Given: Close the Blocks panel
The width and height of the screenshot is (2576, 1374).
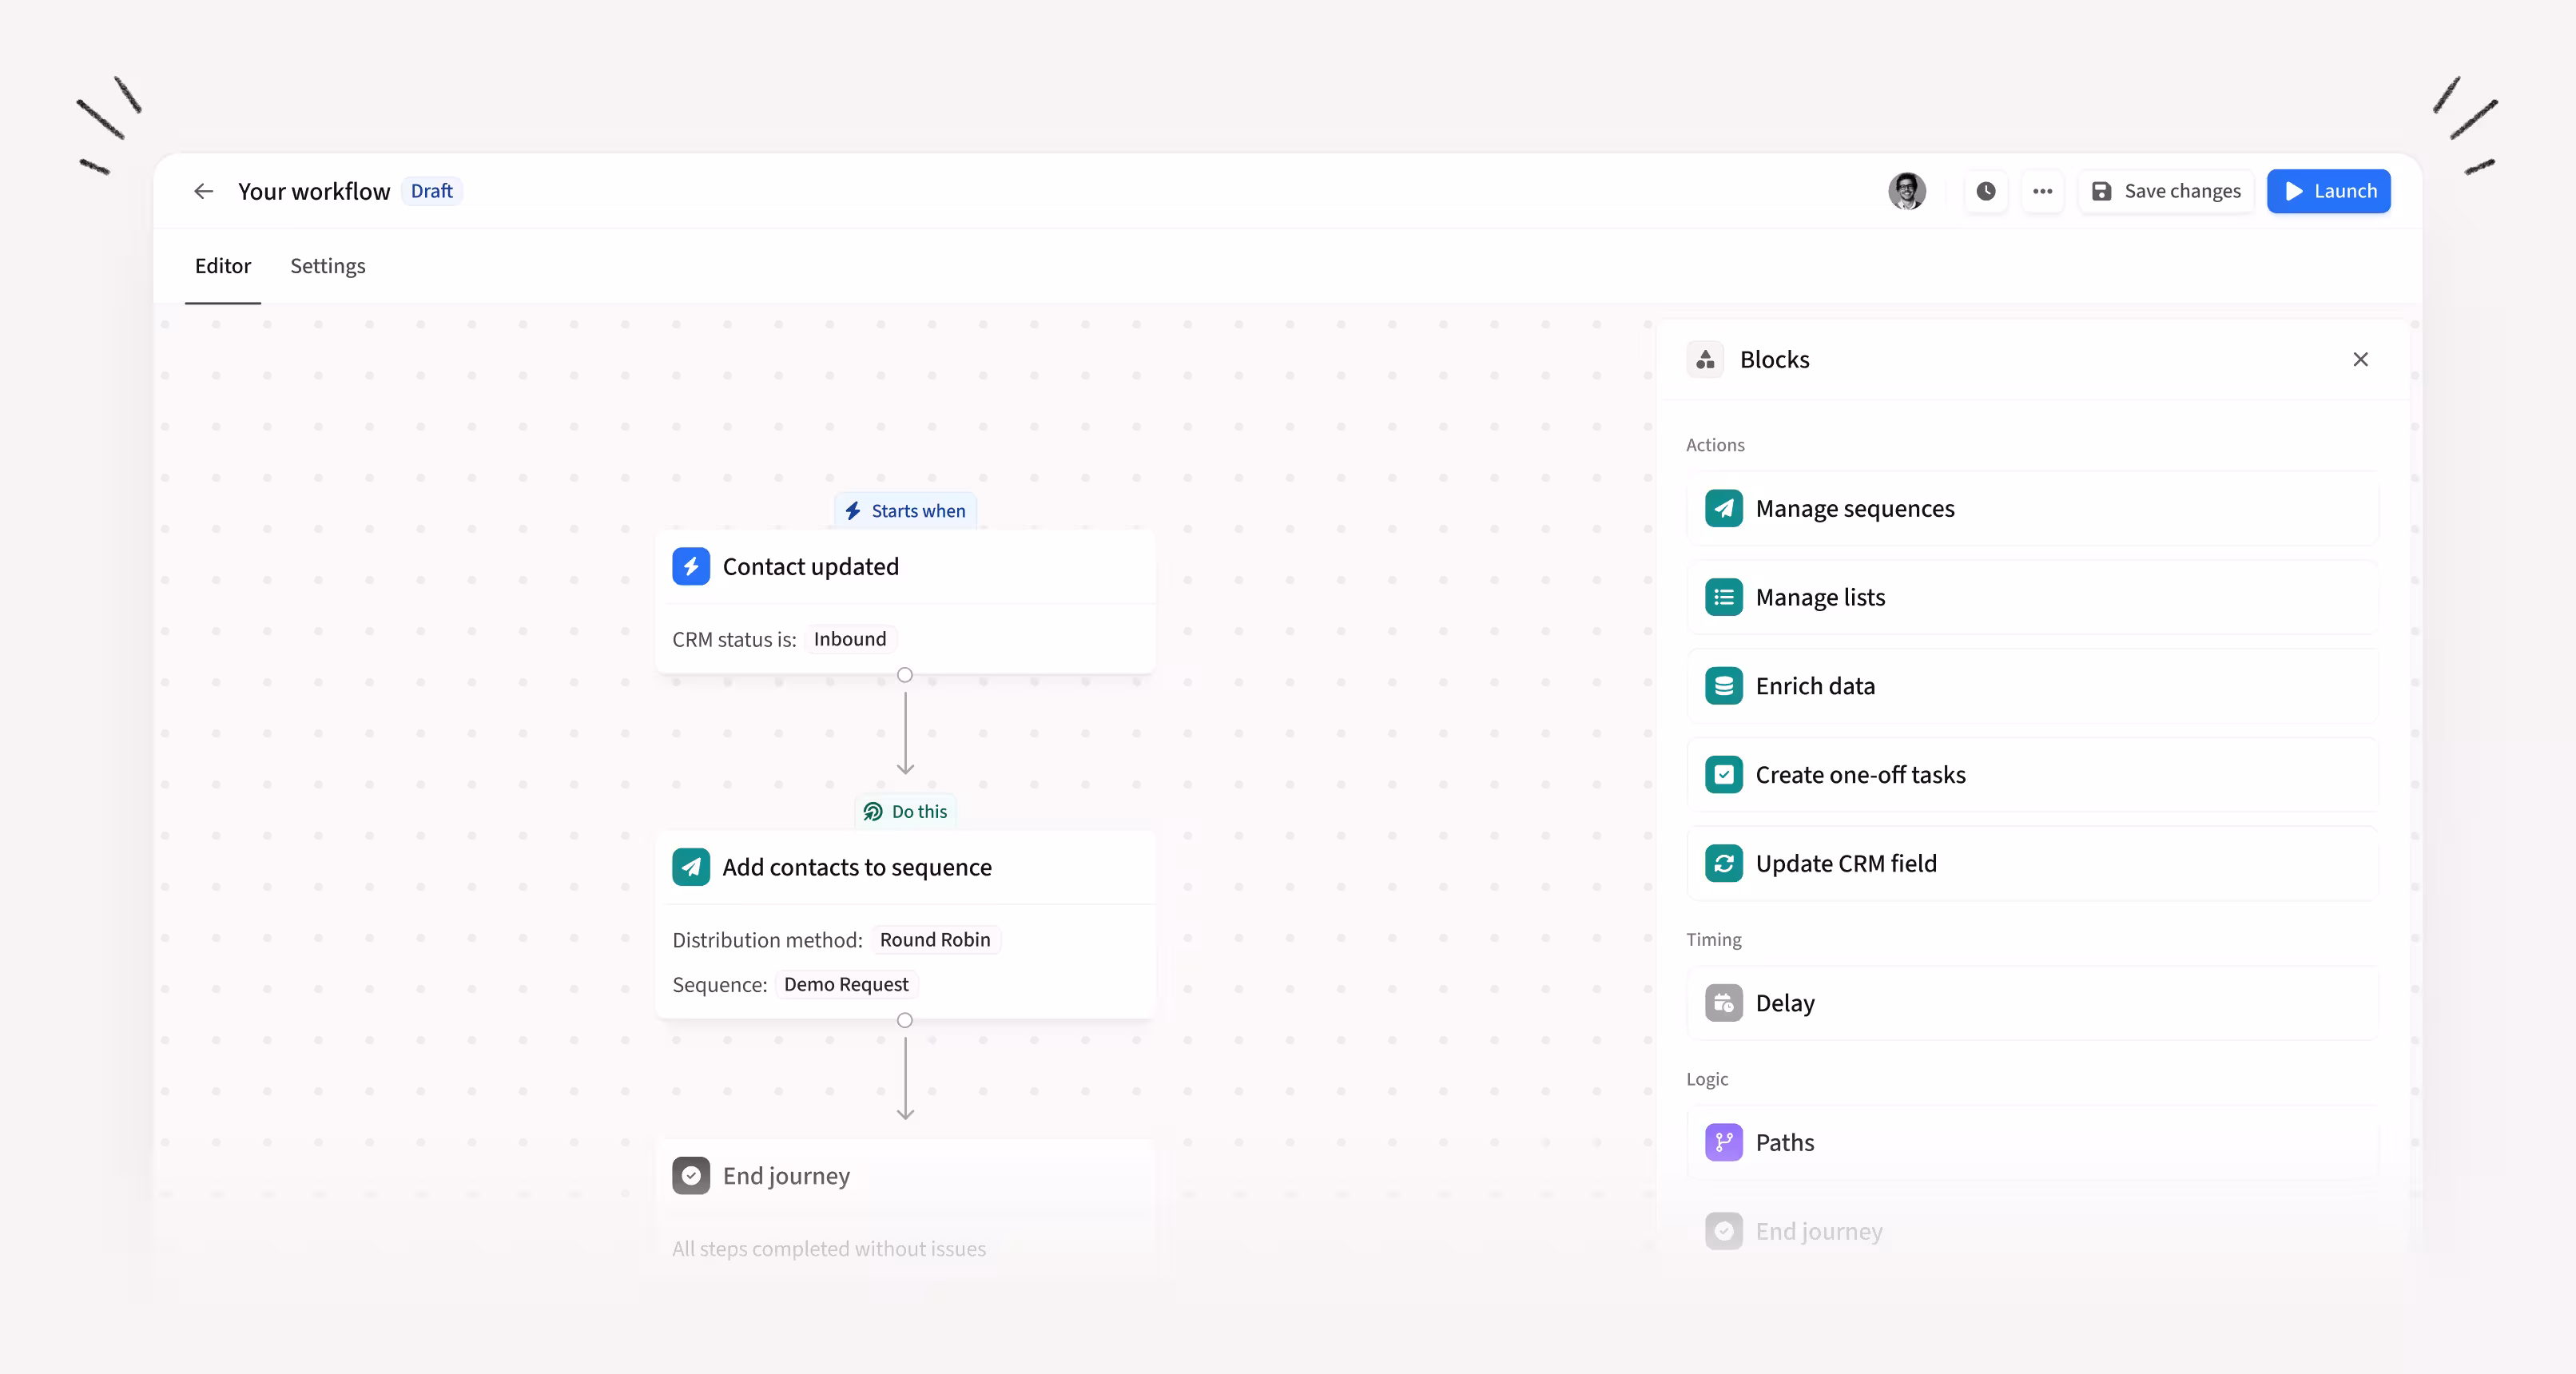Looking at the screenshot, I should coord(2360,359).
